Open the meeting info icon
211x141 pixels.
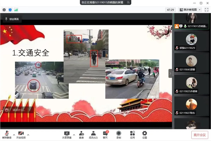pyautogui.click(x=4, y=10)
